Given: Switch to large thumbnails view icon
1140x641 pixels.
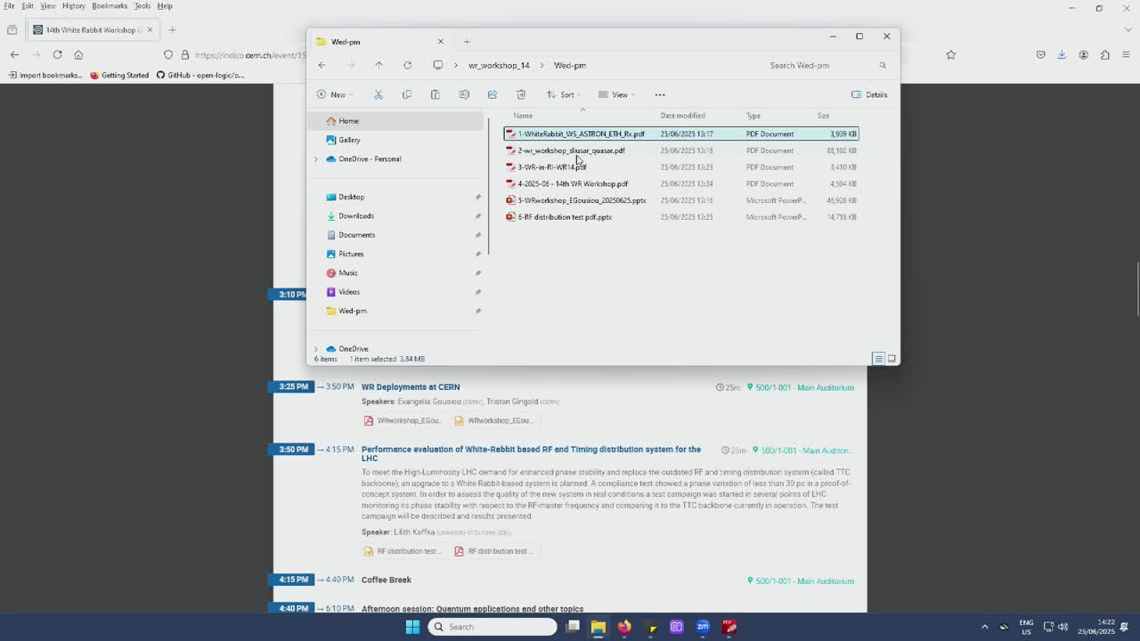Looking at the screenshot, I should point(892,359).
